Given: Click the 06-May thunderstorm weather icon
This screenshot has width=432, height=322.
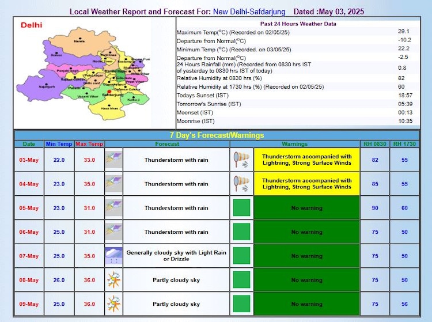Looking at the screenshot, I should point(113,232).
